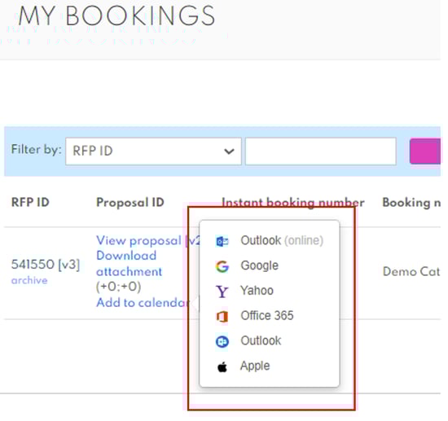Click the Outlook online icon
Viewport: 448px width, 421px height.
222,241
